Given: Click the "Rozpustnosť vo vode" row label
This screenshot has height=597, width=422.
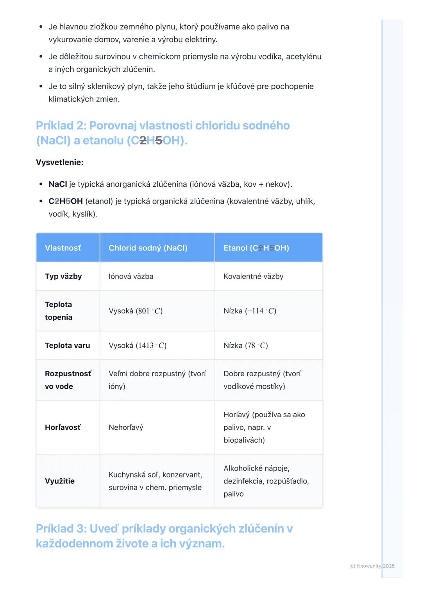Looking at the screenshot, I should pyautogui.click(x=68, y=380).
